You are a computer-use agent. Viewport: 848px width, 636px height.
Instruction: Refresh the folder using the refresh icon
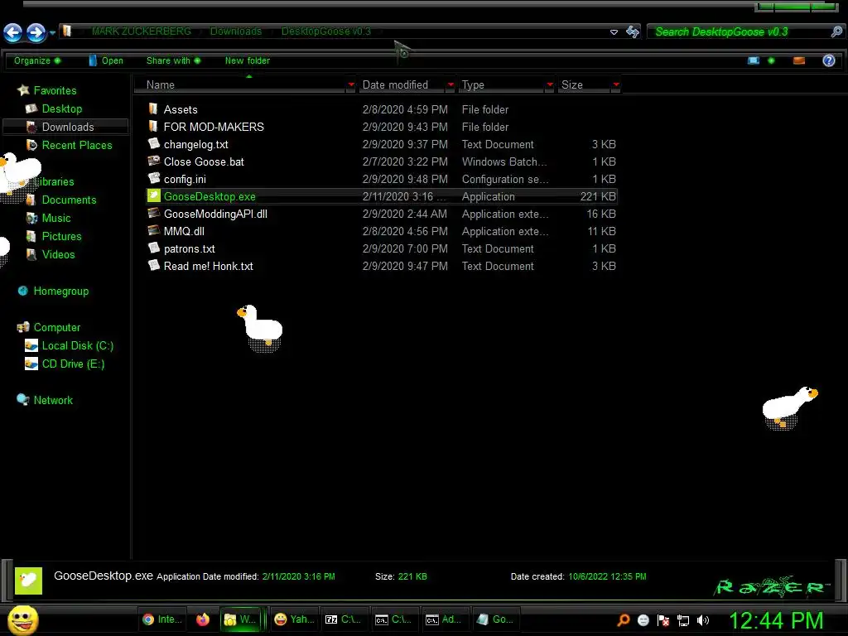click(632, 32)
